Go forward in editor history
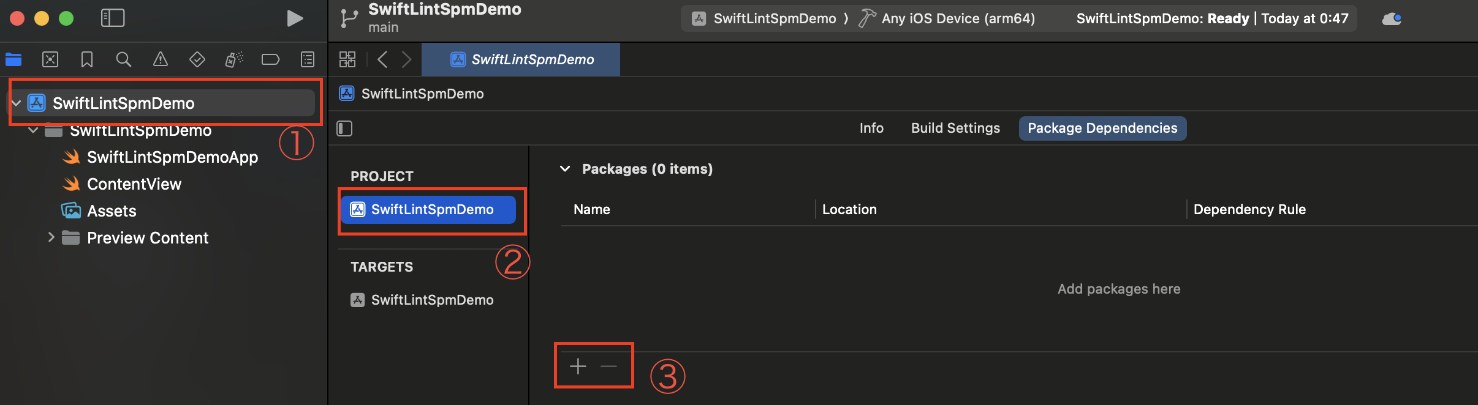1478x405 pixels. click(x=406, y=59)
